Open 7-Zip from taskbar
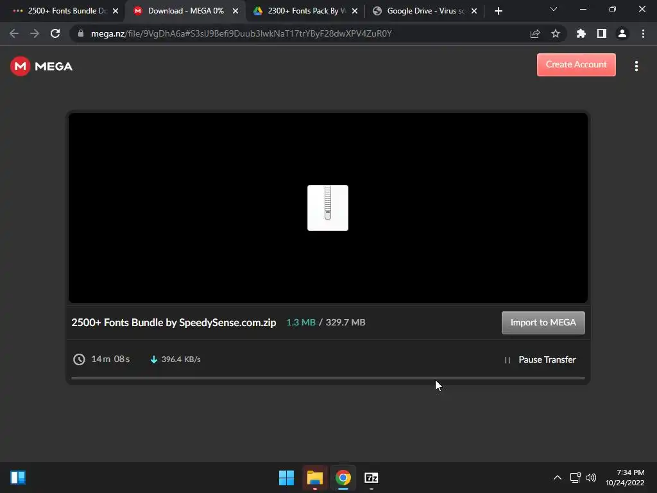This screenshot has height=493, width=657. click(371, 478)
